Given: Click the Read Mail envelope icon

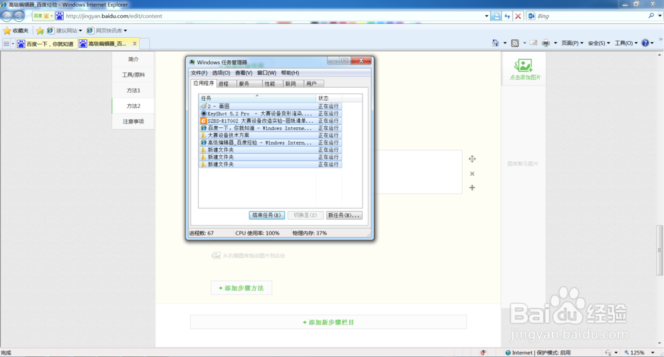Looking at the screenshot, I should coord(534,43).
